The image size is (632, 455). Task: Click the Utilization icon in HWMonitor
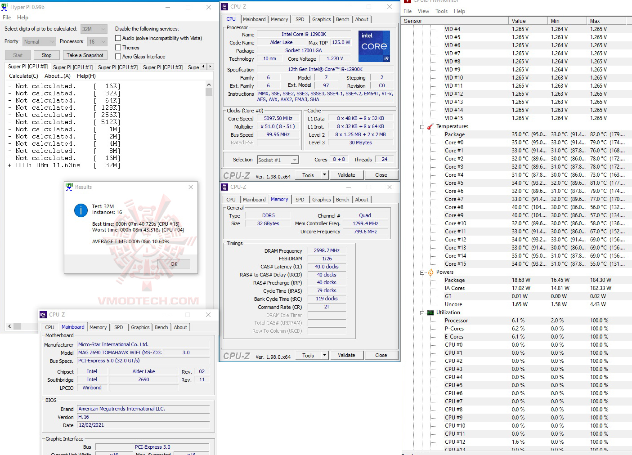pyautogui.click(x=430, y=312)
